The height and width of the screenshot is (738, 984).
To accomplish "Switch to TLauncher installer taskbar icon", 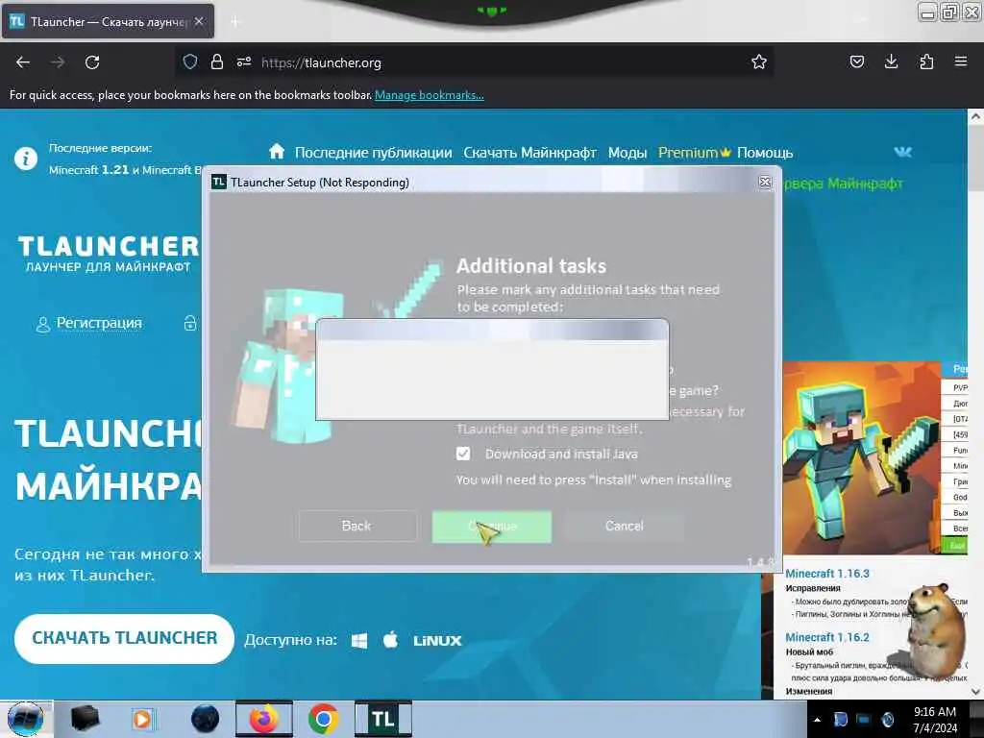I will pos(382,719).
